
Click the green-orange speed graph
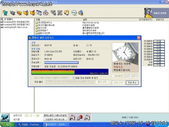point(70,72)
